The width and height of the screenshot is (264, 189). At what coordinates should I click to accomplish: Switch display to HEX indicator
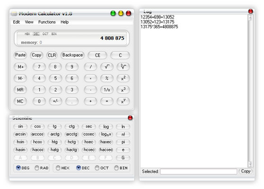27,34
